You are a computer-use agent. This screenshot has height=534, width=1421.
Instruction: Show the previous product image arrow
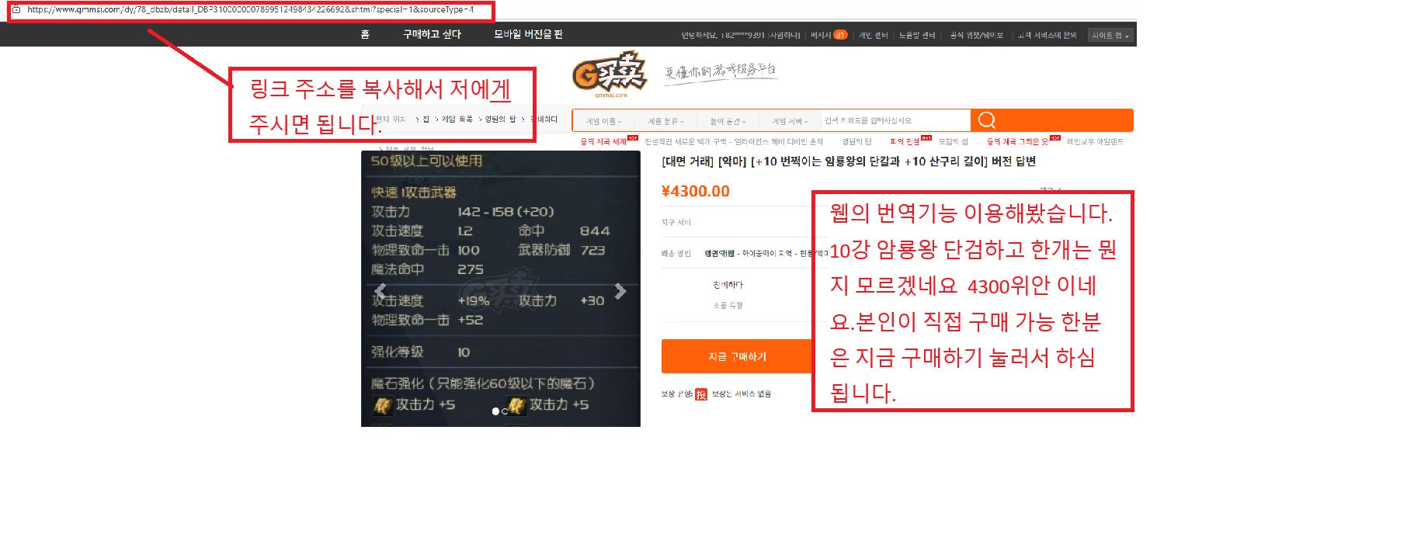tap(380, 292)
